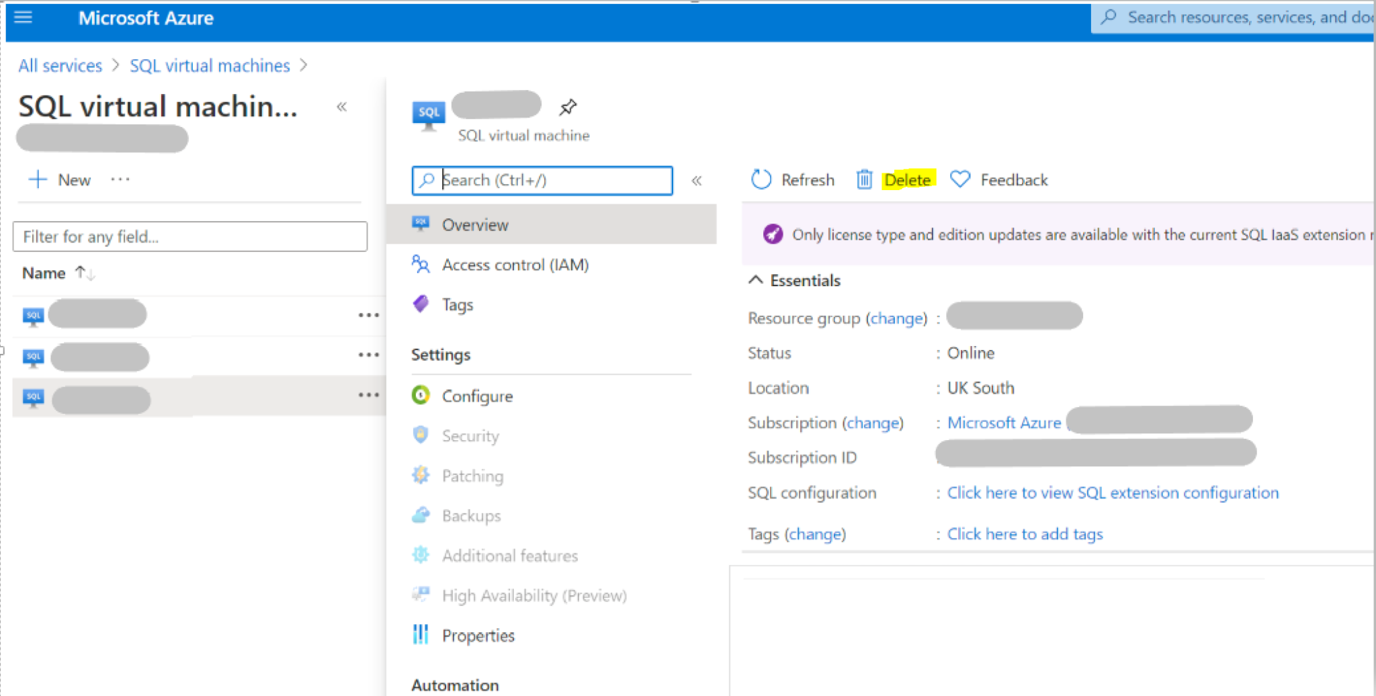Click the 'Online' status value
This screenshot has width=1376, height=696.
970,353
